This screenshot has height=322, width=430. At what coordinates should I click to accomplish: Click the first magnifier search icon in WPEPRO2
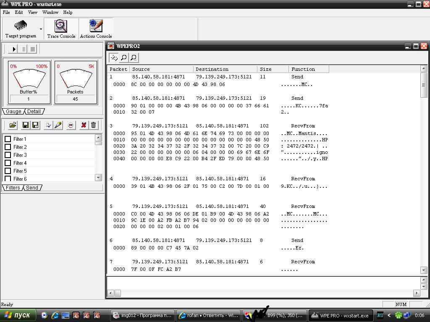pyautogui.click(x=124, y=57)
